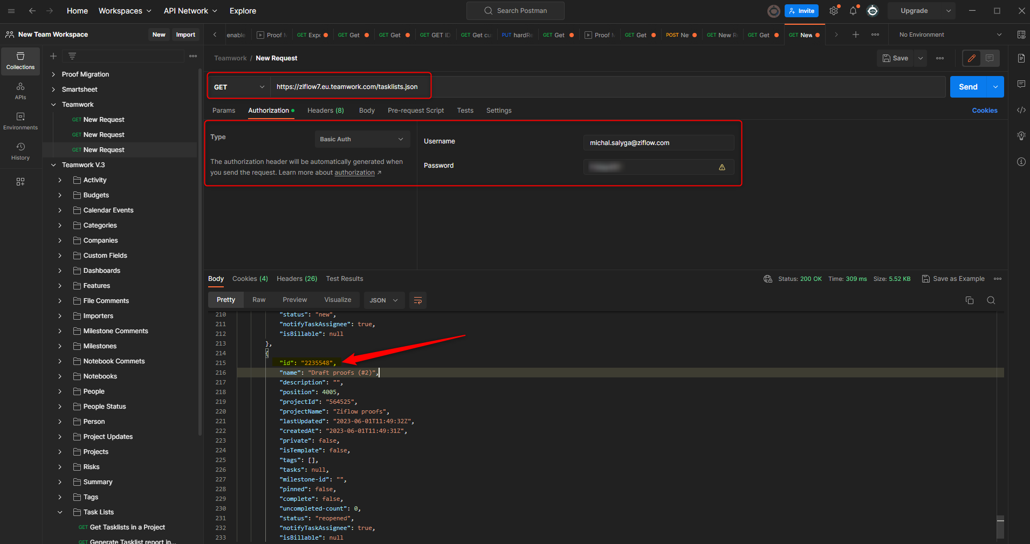Switch to comment mode icon

pos(990,58)
